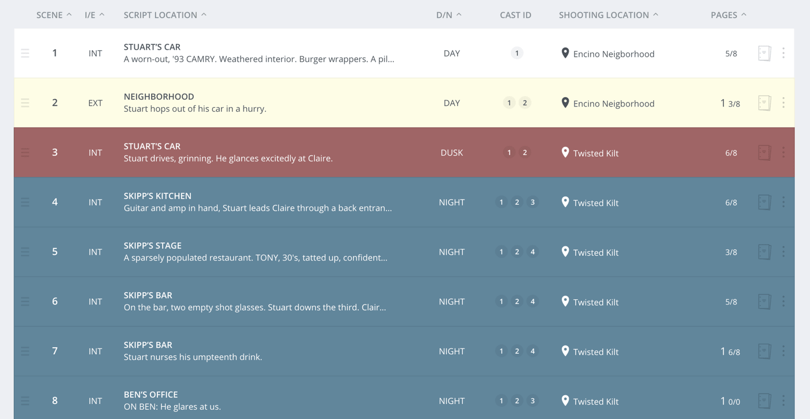
Task: Open script page icon for scene 3
Action: click(x=764, y=153)
